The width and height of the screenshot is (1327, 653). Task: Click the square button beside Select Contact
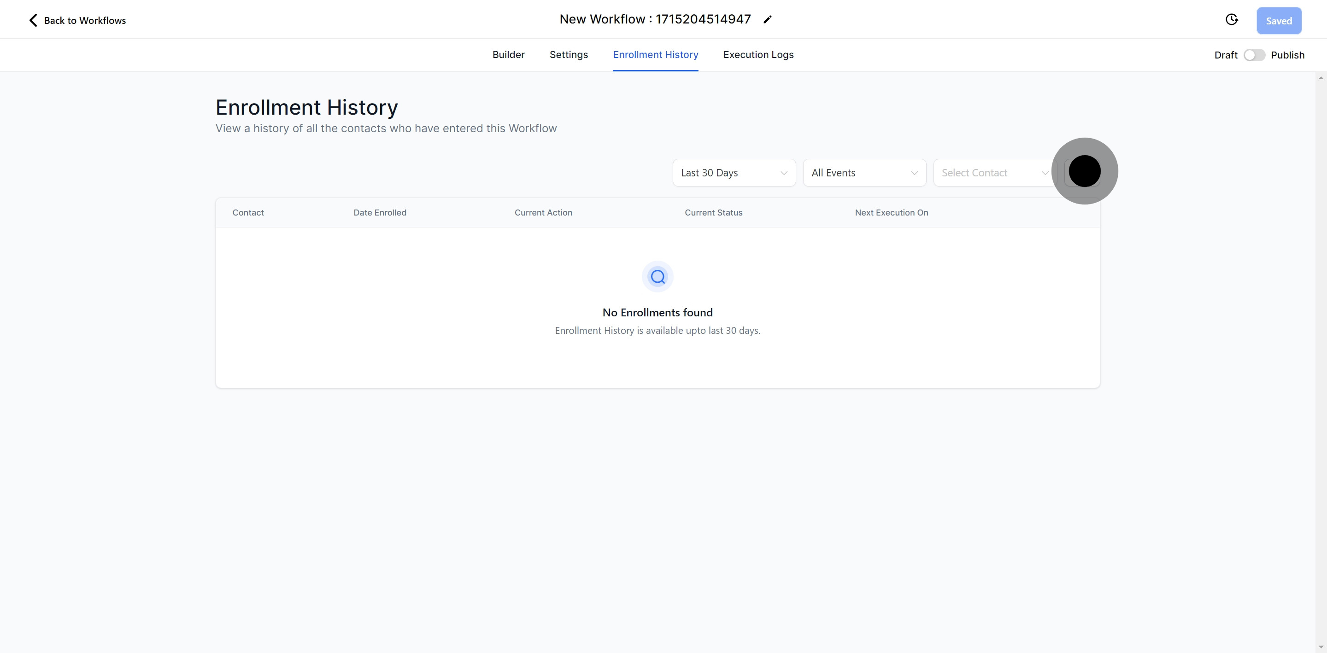pyautogui.click(x=1082, y=173)
